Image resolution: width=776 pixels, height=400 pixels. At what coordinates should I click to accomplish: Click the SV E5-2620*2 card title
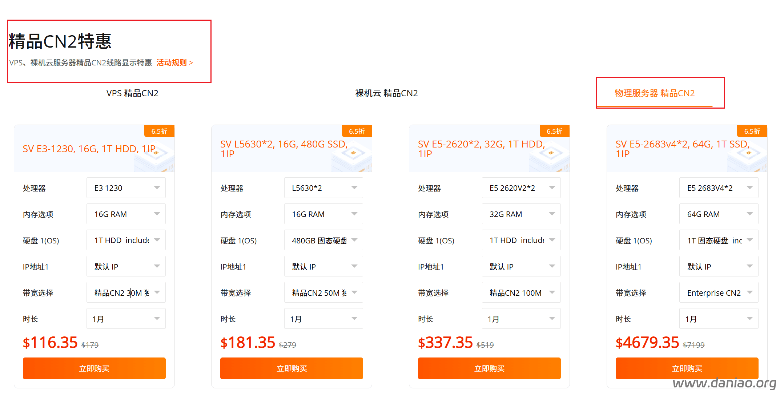point(481,149)
